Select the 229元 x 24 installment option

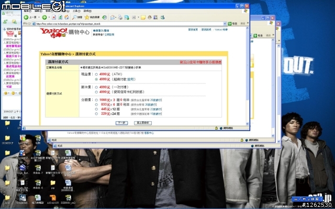96,114
